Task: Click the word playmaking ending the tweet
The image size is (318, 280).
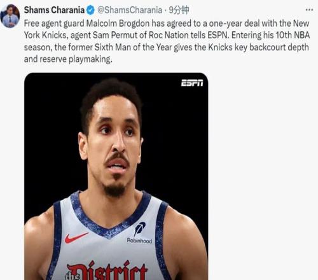Action: click(x=90, y=59)
